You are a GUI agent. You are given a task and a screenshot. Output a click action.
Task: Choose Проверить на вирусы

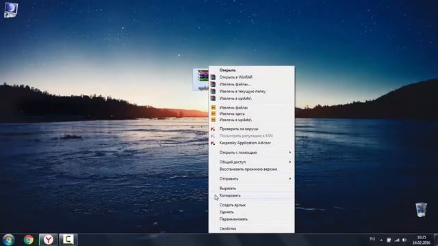(x=251, y=128)
